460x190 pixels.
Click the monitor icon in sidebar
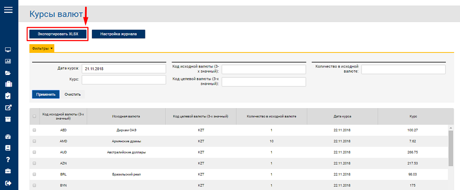(8, 50)
